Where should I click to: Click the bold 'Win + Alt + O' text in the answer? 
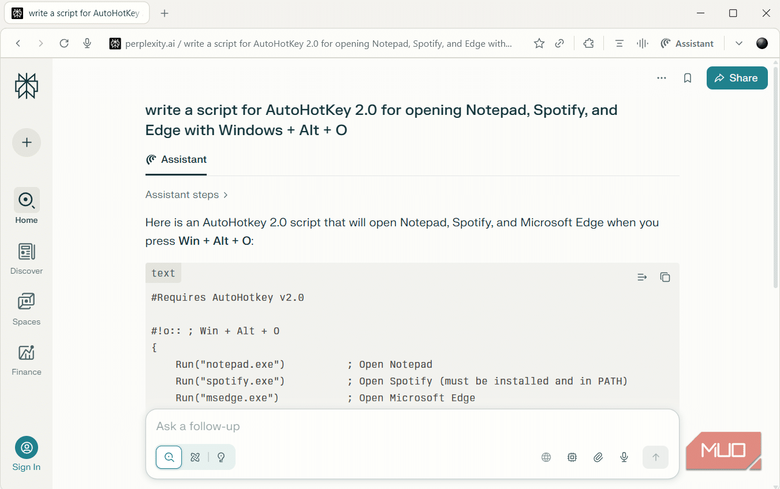(x=215, y=241)
